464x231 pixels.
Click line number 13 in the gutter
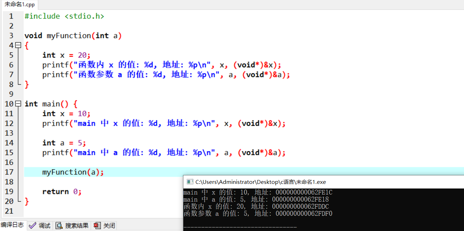[9, 133]
